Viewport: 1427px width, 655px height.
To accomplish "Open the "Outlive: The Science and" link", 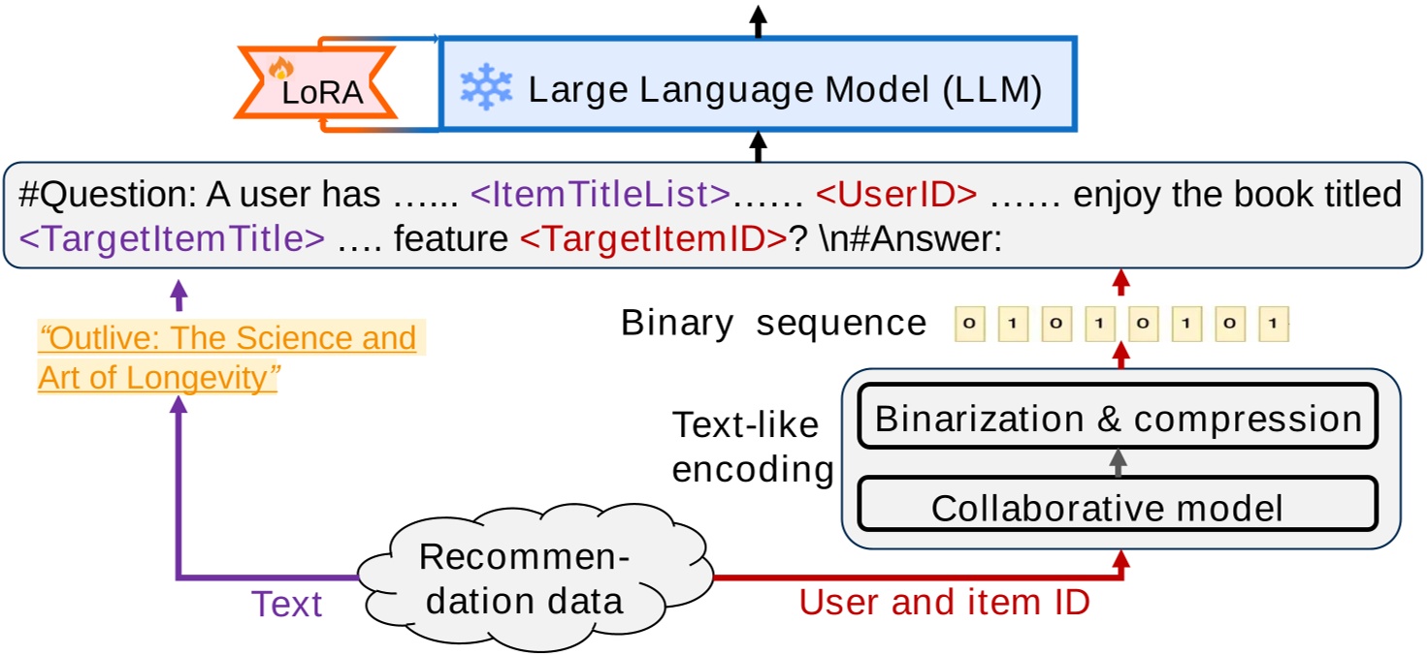I will (227, 338).
